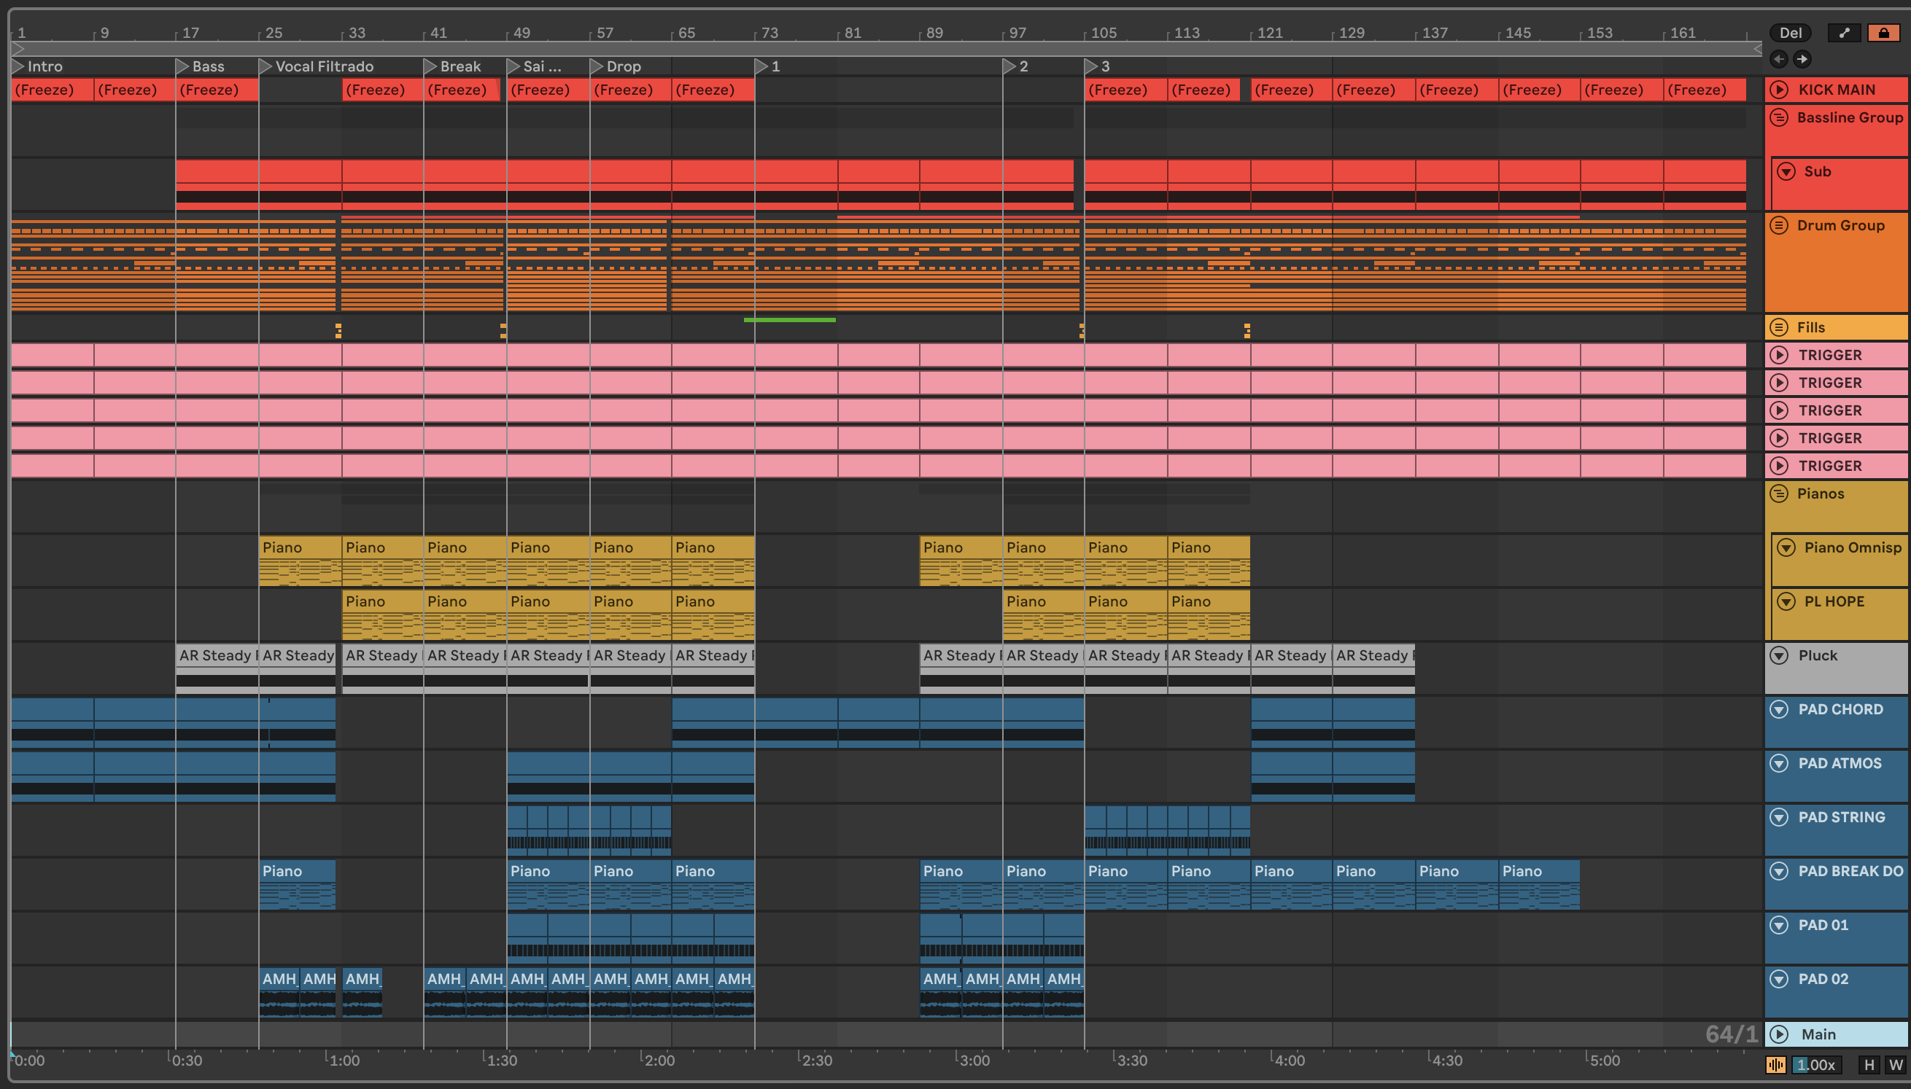Click the Main track unfold icon
This screenshot has height=1089, width=1911.
pyautogui.click(x=1779, y=1034)
